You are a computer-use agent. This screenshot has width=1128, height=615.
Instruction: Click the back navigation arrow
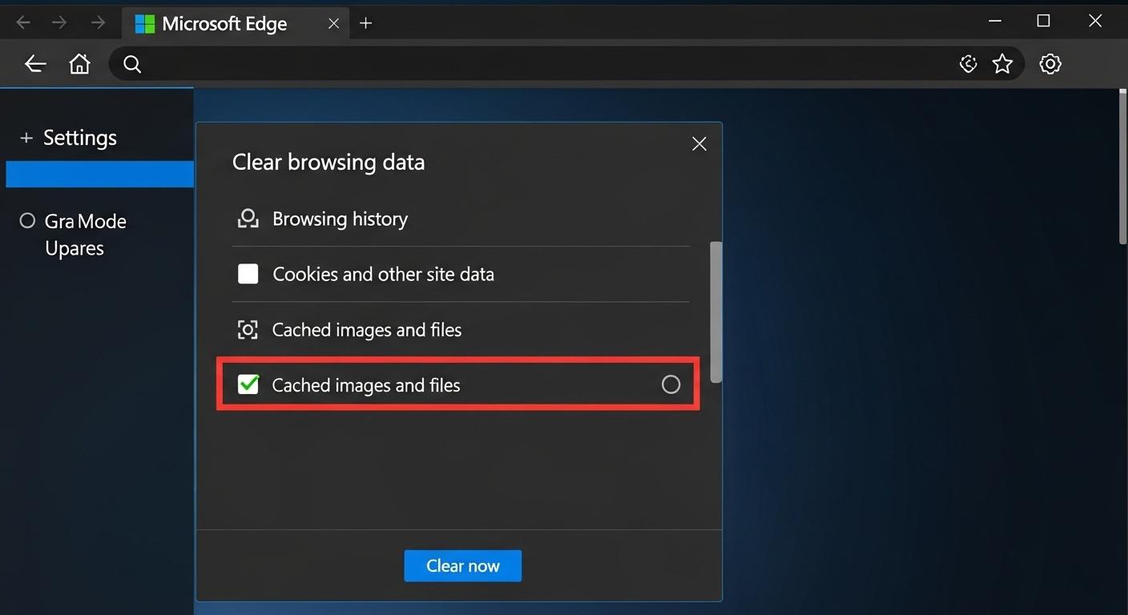tap(34, 63)
